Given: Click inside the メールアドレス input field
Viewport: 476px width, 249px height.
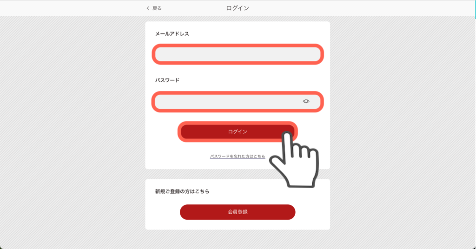Looking at the screenshot, I should click(x=238, y=54).
